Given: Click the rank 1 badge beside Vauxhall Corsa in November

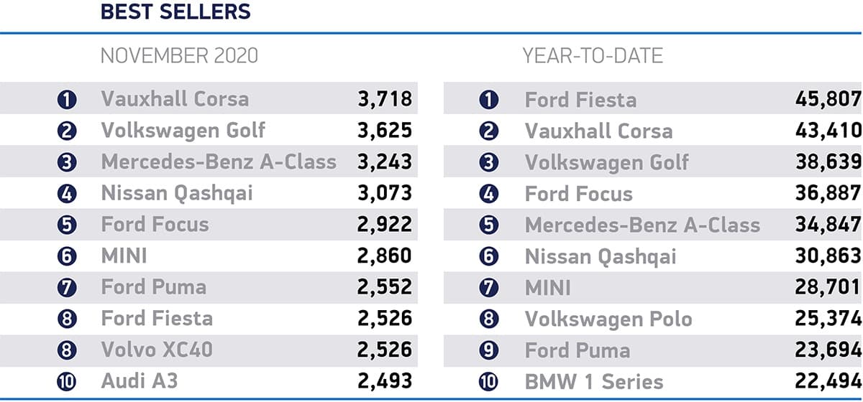Looking at the screenshot, I should pyautogui.click(x=67, y=99).
